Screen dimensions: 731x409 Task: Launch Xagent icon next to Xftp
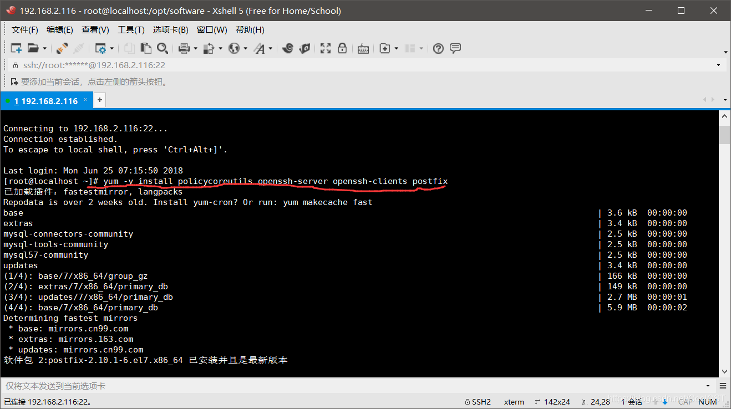point(304,49)
